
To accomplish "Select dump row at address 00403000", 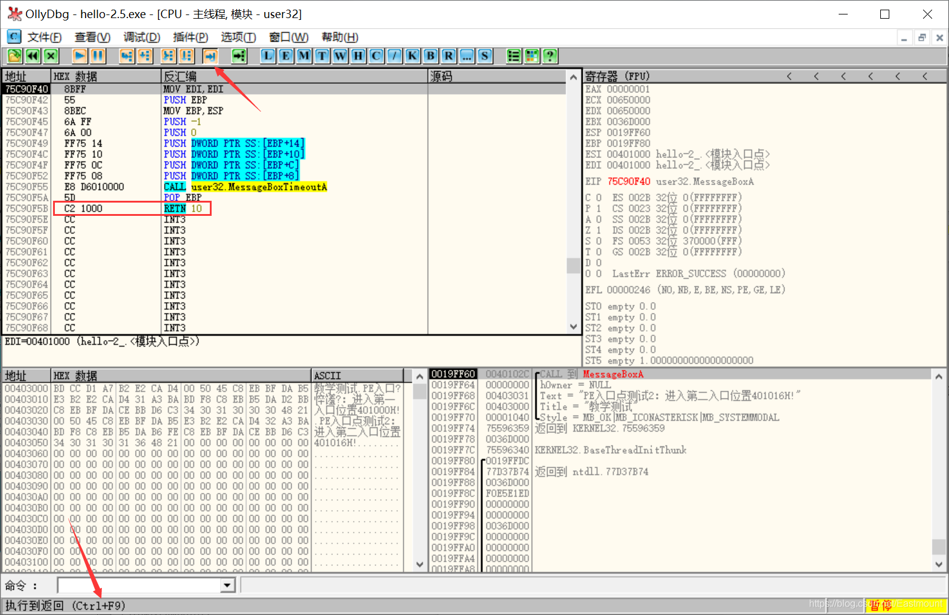I will click(x=203, y=388).
